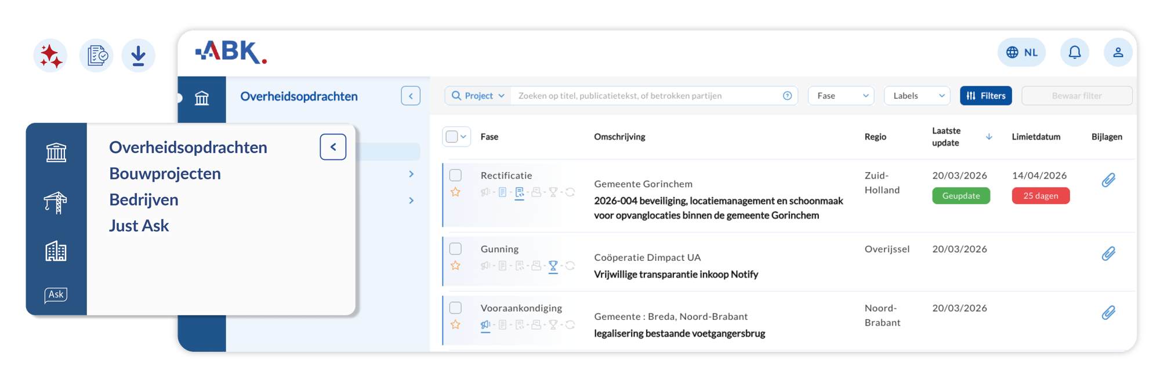
Task: Click the search field for titles
Action: [644, 96]
